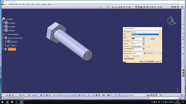
Task: Click the Law button next to Pitch
Action: pos(153,38)
